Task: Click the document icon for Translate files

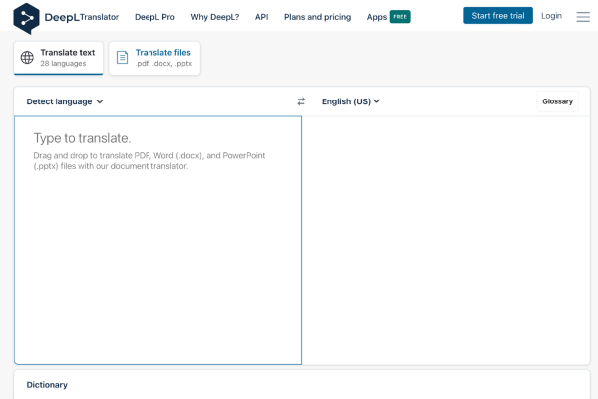Action: [122, 58]
